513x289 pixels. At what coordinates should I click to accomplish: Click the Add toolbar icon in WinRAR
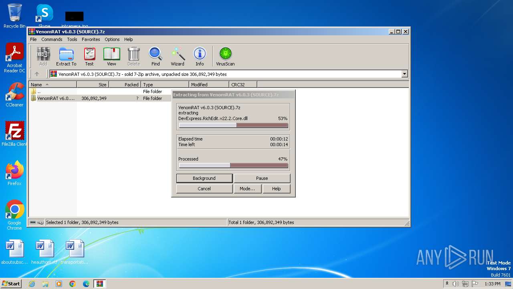pos(43,57)
